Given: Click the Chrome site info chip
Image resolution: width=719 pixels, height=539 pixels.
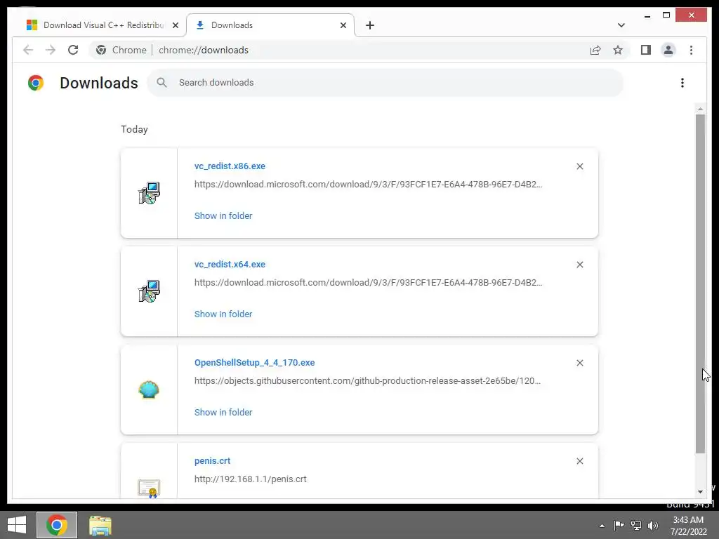Looking at the screenshot, I should tap(121, 50).
